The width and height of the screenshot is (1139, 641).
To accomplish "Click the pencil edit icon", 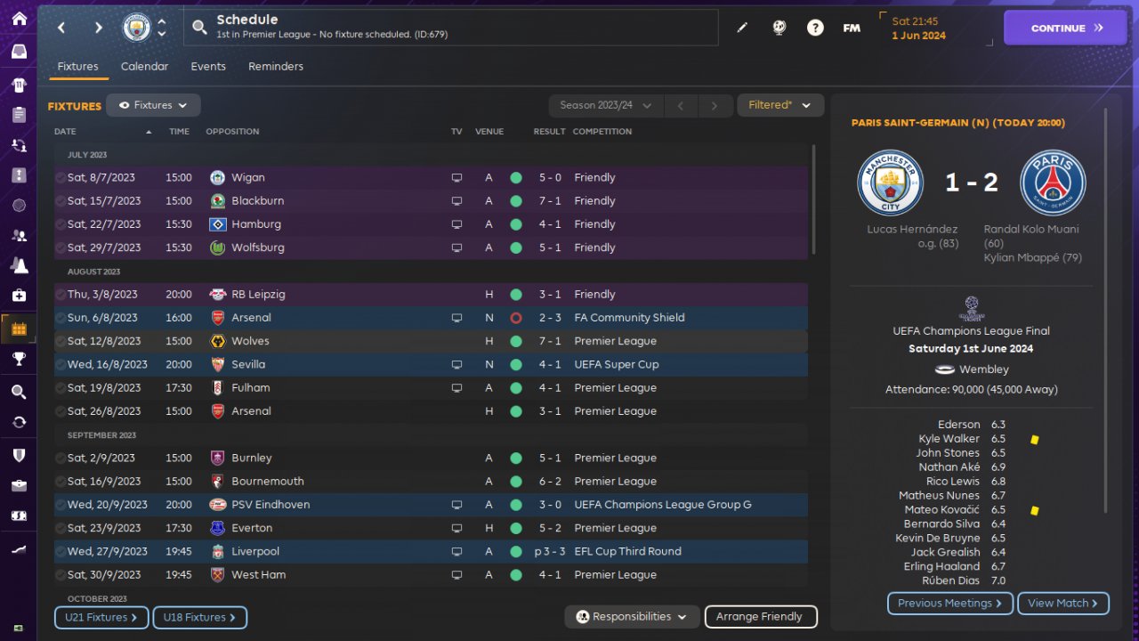I will tap(742, 28).
